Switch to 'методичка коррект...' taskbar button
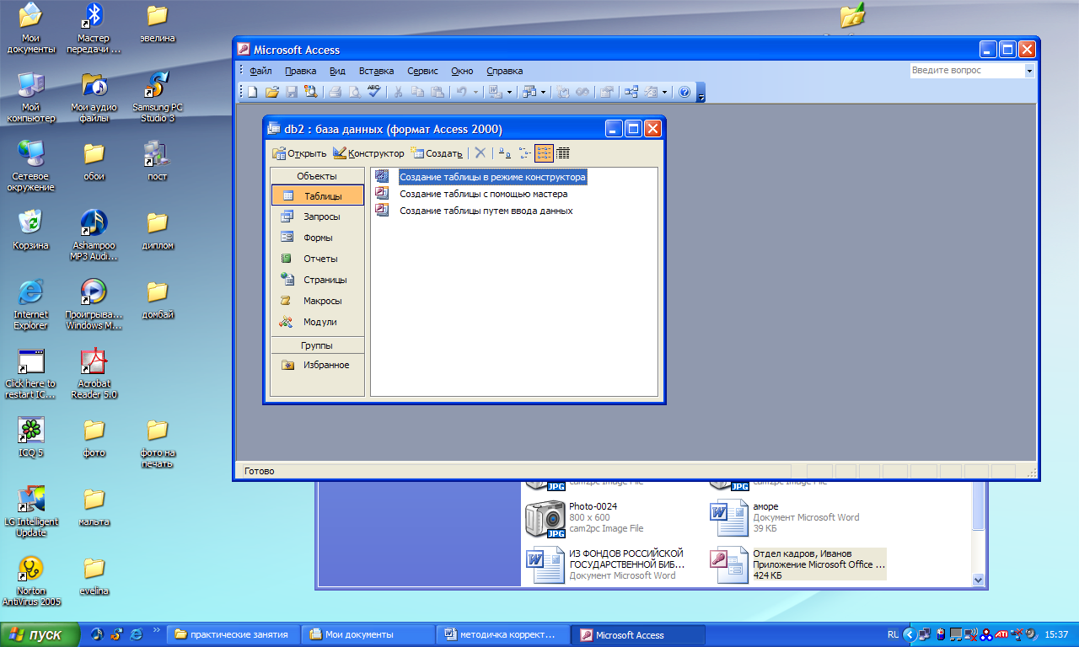1079x647 pixels. click(x=502, y=634)
